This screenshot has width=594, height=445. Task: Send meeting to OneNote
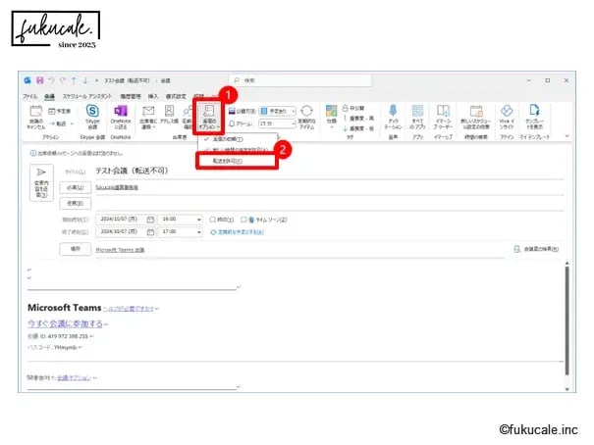120,113
